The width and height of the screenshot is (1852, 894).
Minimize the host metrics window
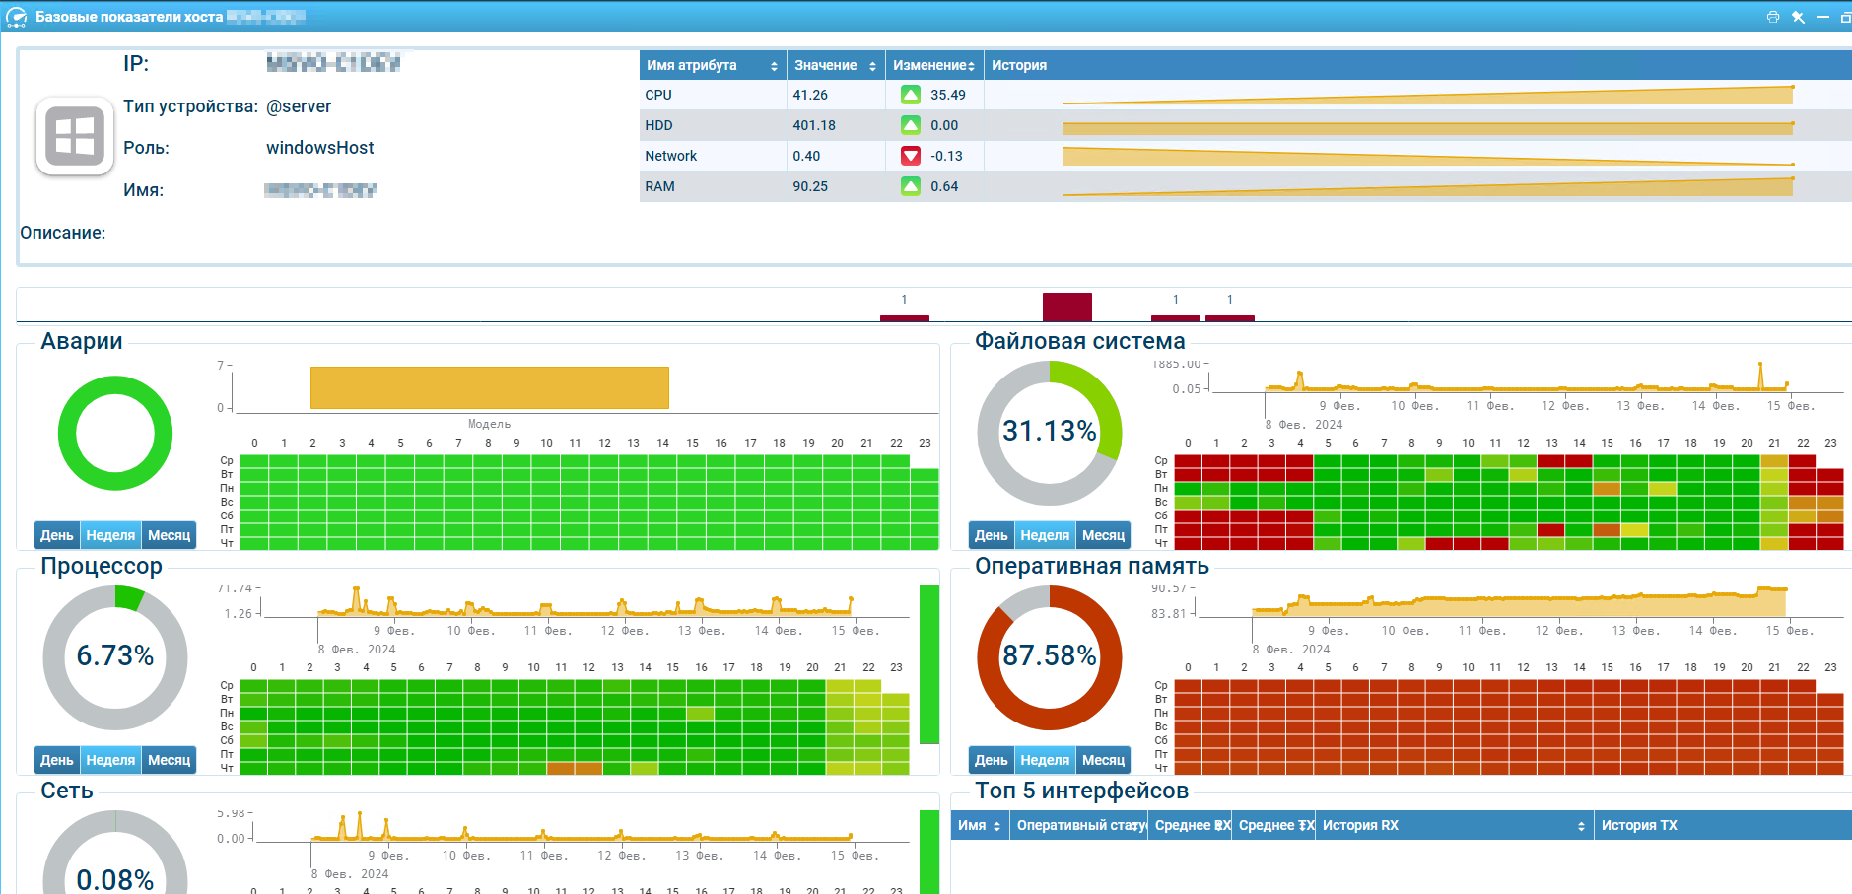point(1822,17)
